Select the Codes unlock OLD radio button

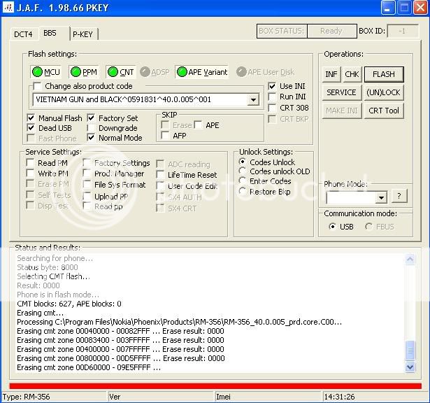click(243, 171)
